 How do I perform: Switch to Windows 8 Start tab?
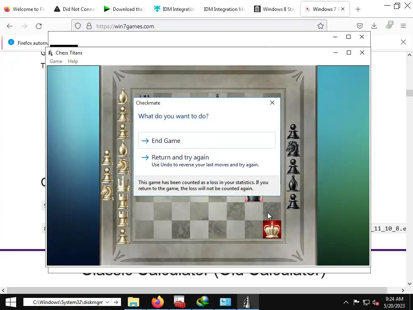(274, 9)
